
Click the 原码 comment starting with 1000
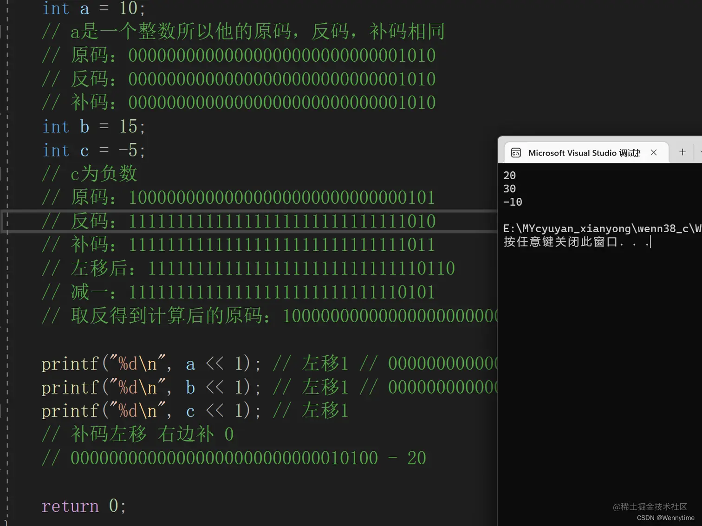(238, 197)
